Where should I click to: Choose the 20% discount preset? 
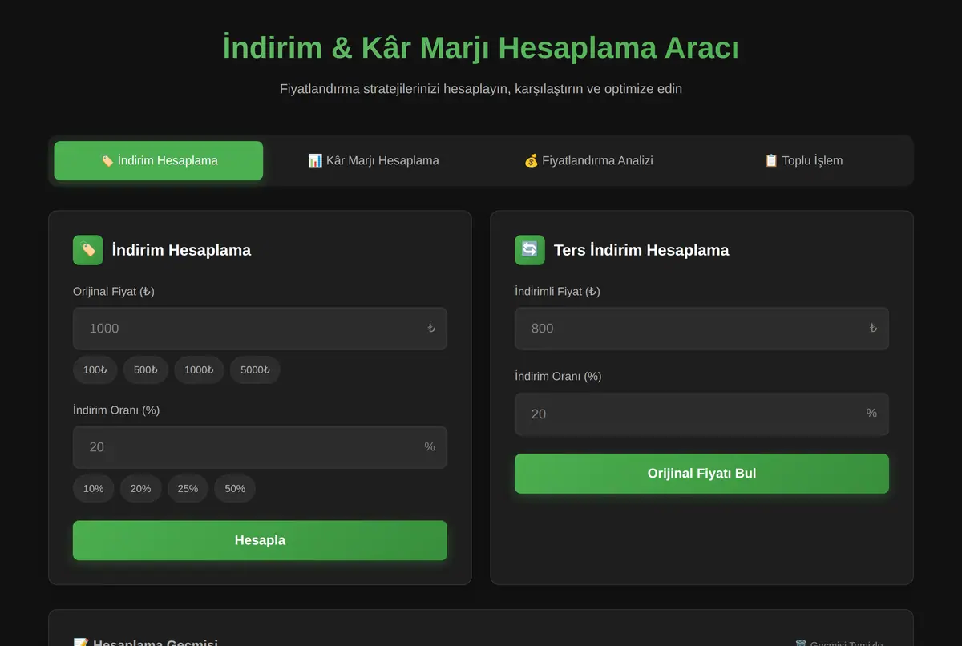coord(141,489)
